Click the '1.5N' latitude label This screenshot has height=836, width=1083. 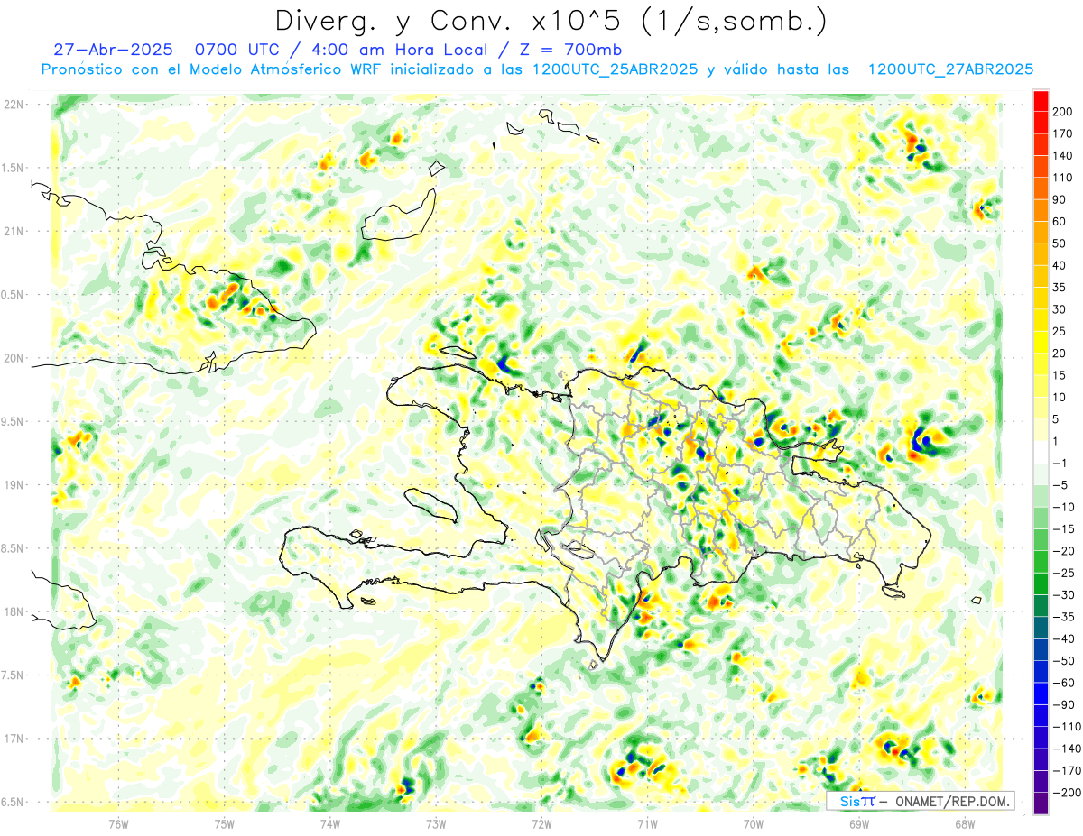click(x=13, y=168)
